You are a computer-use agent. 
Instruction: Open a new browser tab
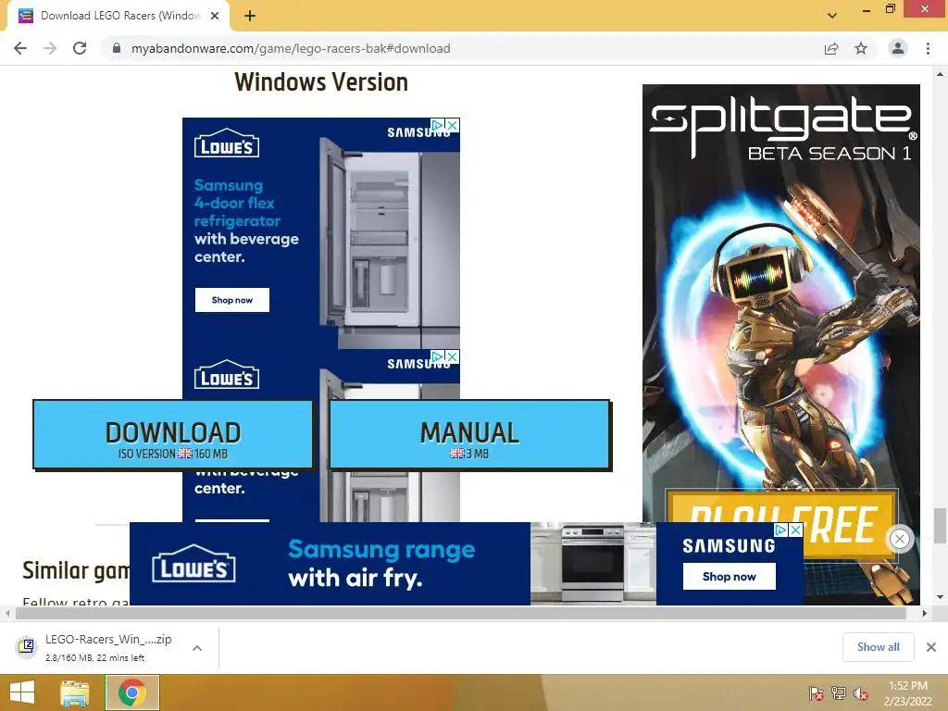(x=250, y=16)
